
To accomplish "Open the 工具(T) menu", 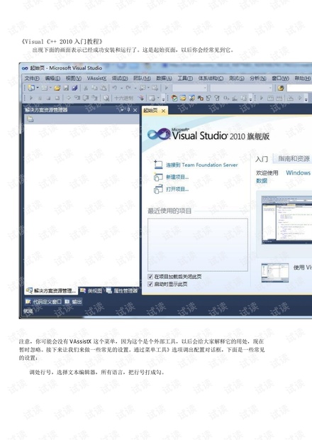I will (x=185, y=78).
